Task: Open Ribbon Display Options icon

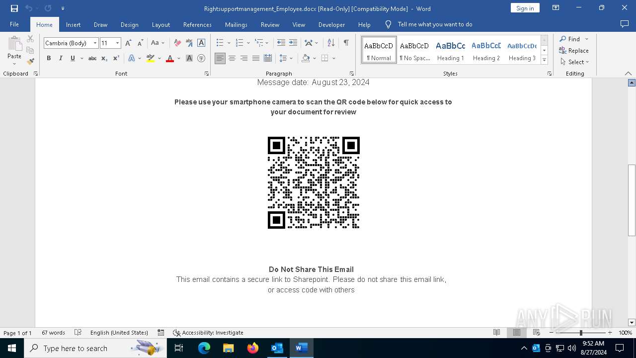Action: [x=556, y=8]
